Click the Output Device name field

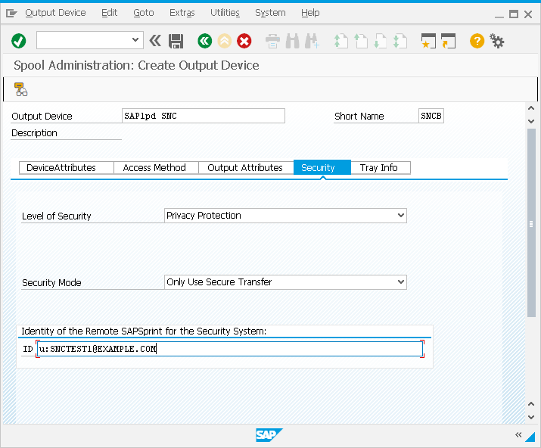click(x=204, y=116)
